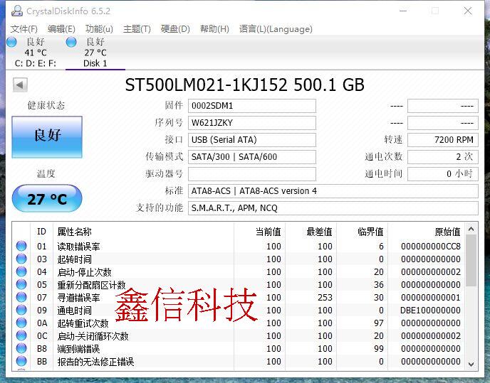Image resolution: width=490 pixels, height=383 pixels.
Task: Click the previous disk arrow button
Action: (x=20, y=85)
